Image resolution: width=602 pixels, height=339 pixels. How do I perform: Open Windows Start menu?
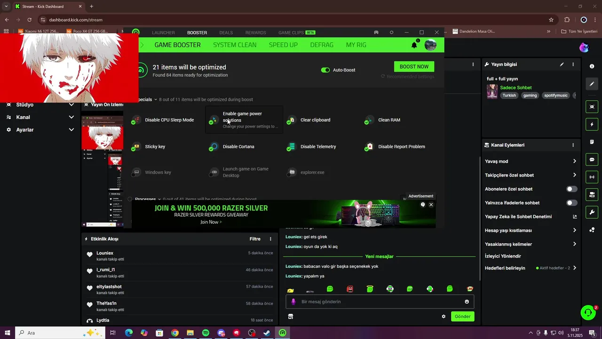[7, 333]
